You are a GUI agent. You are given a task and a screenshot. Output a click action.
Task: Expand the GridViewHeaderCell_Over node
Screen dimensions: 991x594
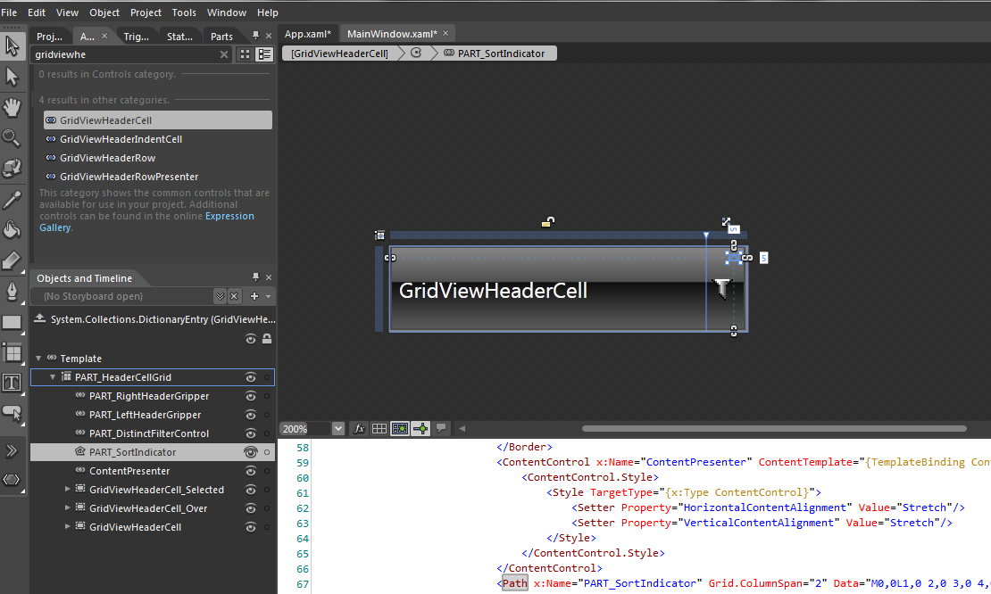click(x=68, y=508)
